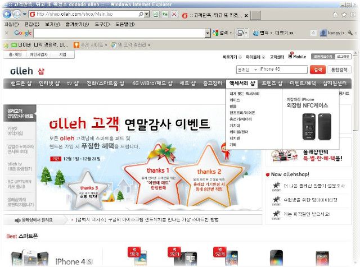The width and height of the screenshot is (360, 267).
Task: Open browser tools gear icon
Action: (353, 15)
